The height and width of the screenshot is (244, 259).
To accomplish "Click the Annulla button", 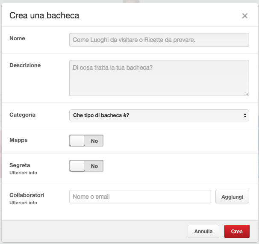I will (x=203, y=231).
